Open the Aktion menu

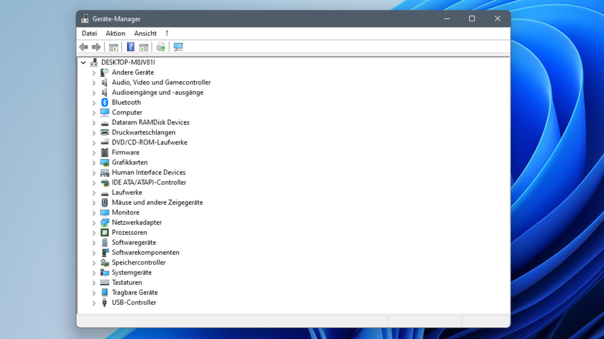click(115, 33)
